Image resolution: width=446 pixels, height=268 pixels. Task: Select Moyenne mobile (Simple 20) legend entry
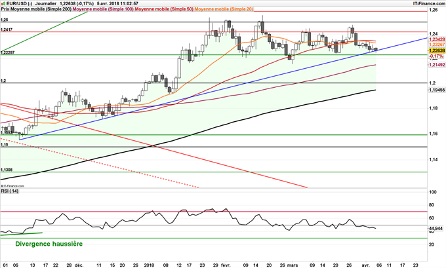tap(224, 9)
